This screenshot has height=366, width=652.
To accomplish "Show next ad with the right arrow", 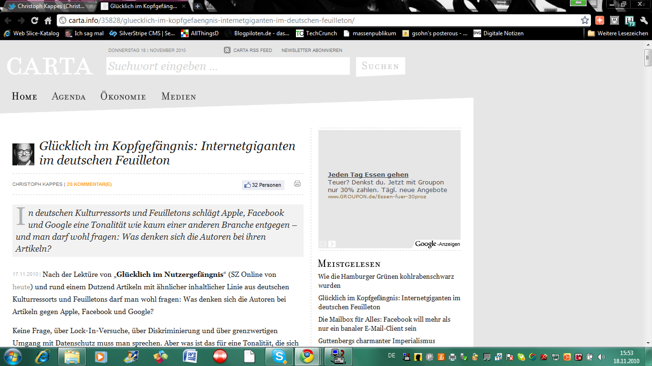I will pos(332,244).
